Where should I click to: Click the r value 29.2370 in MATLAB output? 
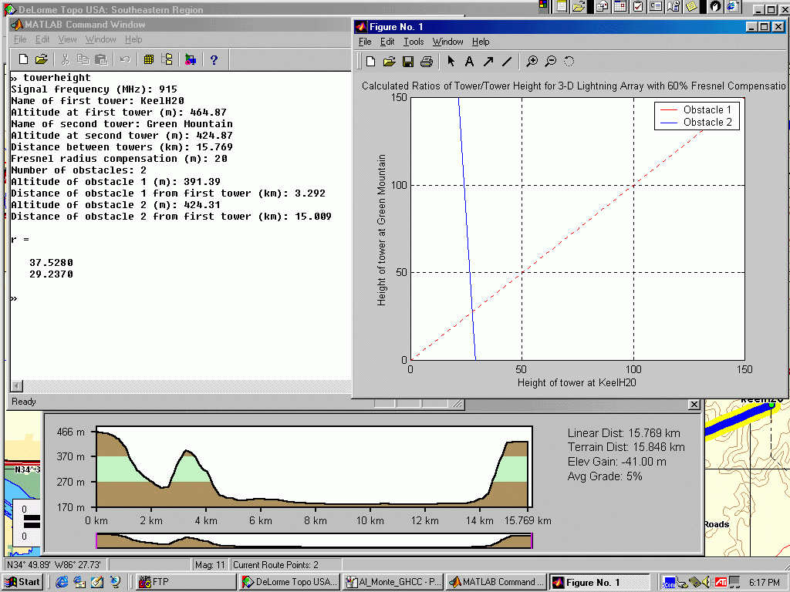pyautogui.click(x=51, y=274)
